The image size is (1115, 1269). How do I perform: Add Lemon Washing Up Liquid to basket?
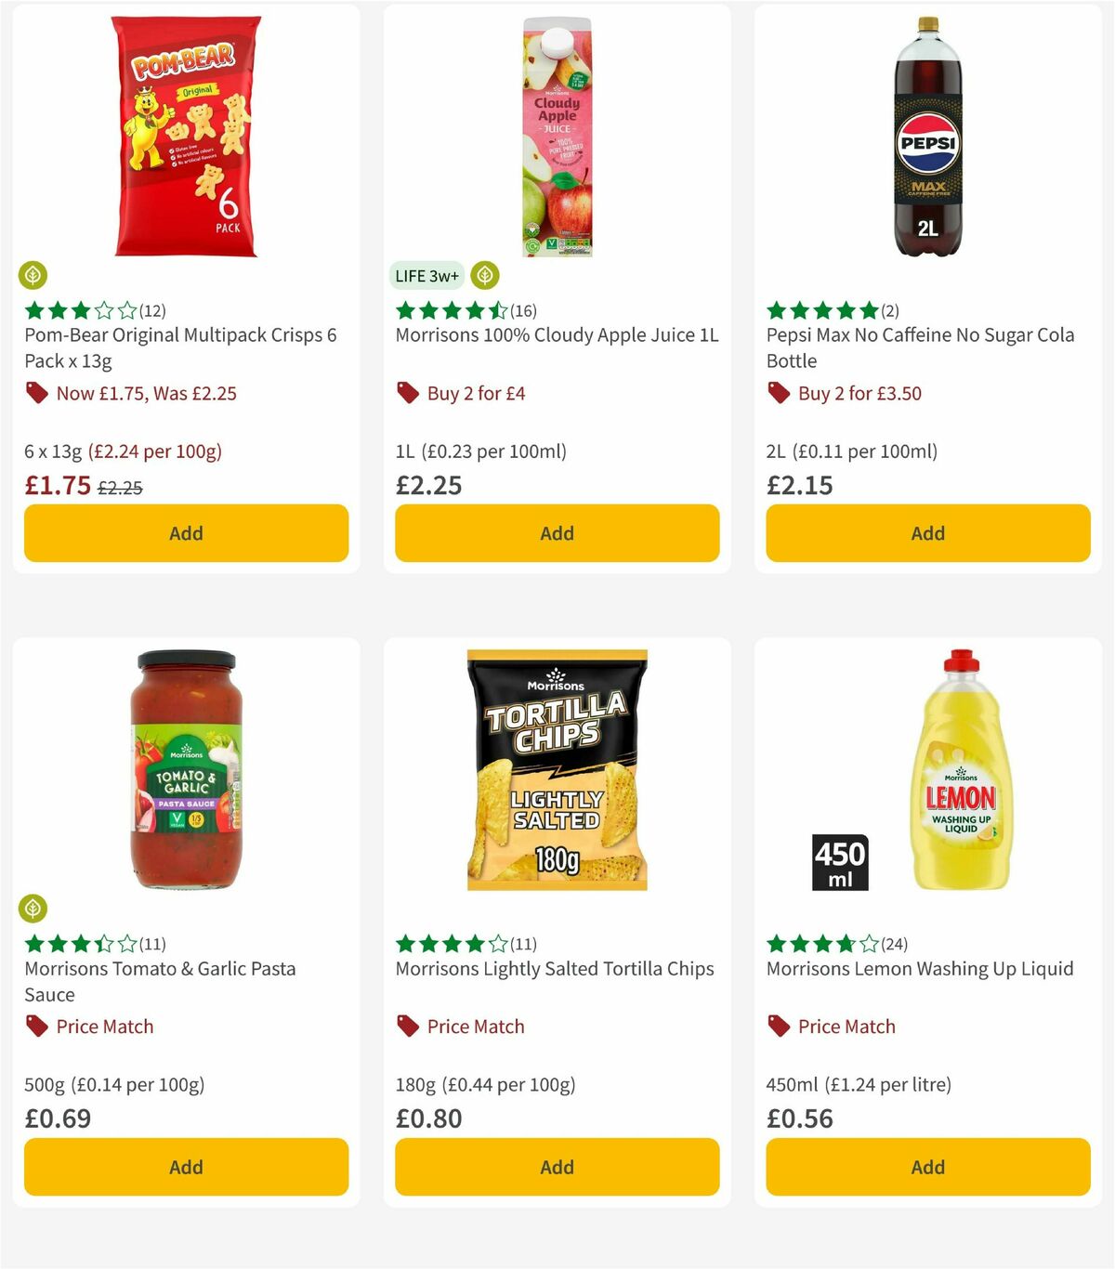pyautogui.click(x=926, y=1167)
